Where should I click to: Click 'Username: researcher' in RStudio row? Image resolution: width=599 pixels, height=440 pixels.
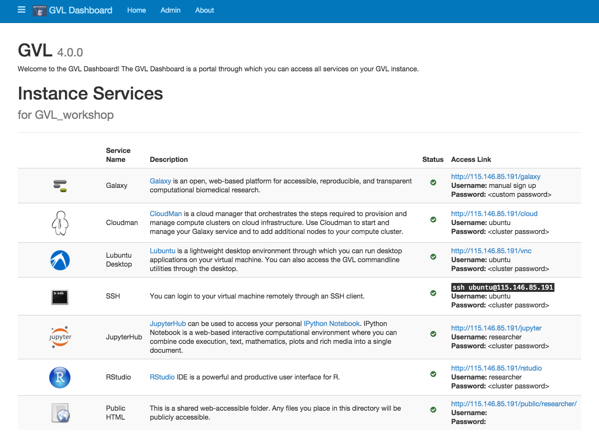pos(487,377)
